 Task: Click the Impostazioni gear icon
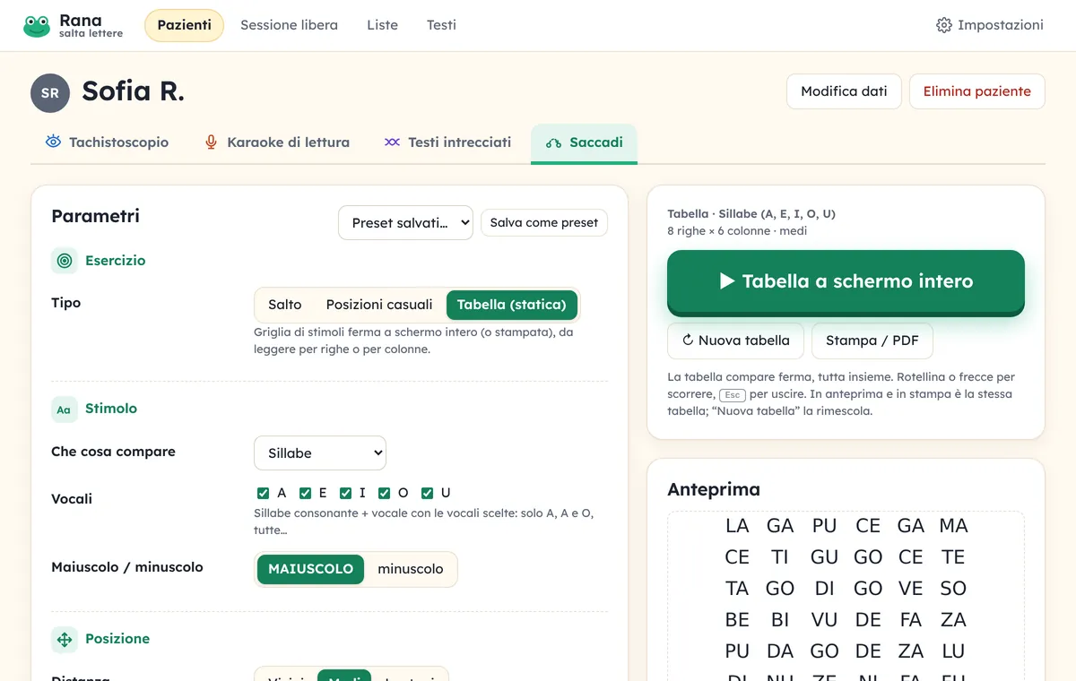point(944,25)
